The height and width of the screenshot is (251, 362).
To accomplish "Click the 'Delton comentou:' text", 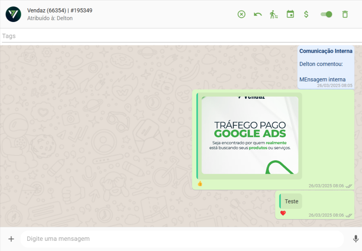I will [321, 64].
